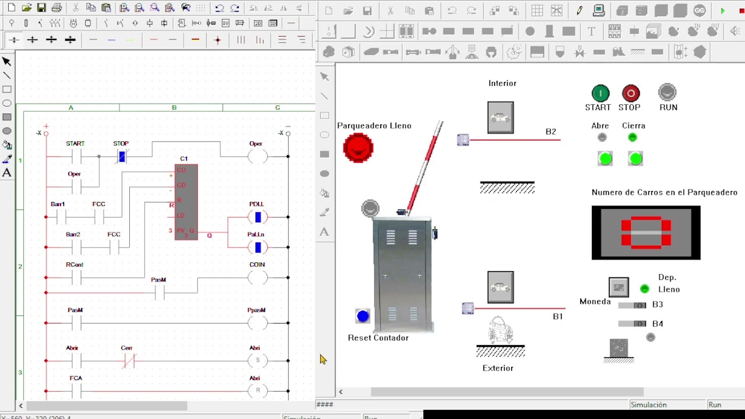Select ellipse tool in right vertical toolbar

coord(325,135)
